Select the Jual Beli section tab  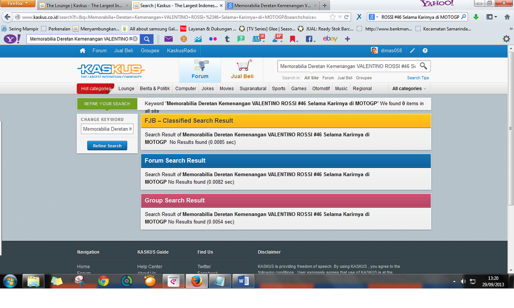tap(242, 70)
